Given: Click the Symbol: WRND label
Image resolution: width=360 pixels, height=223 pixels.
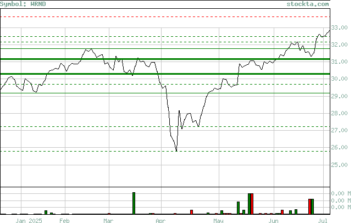Looking at the screenshot, I should (x=23, y=4).
